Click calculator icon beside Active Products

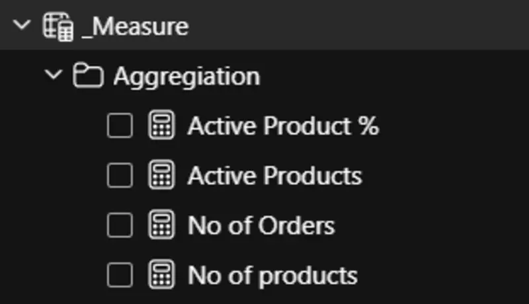coord(161,176)
